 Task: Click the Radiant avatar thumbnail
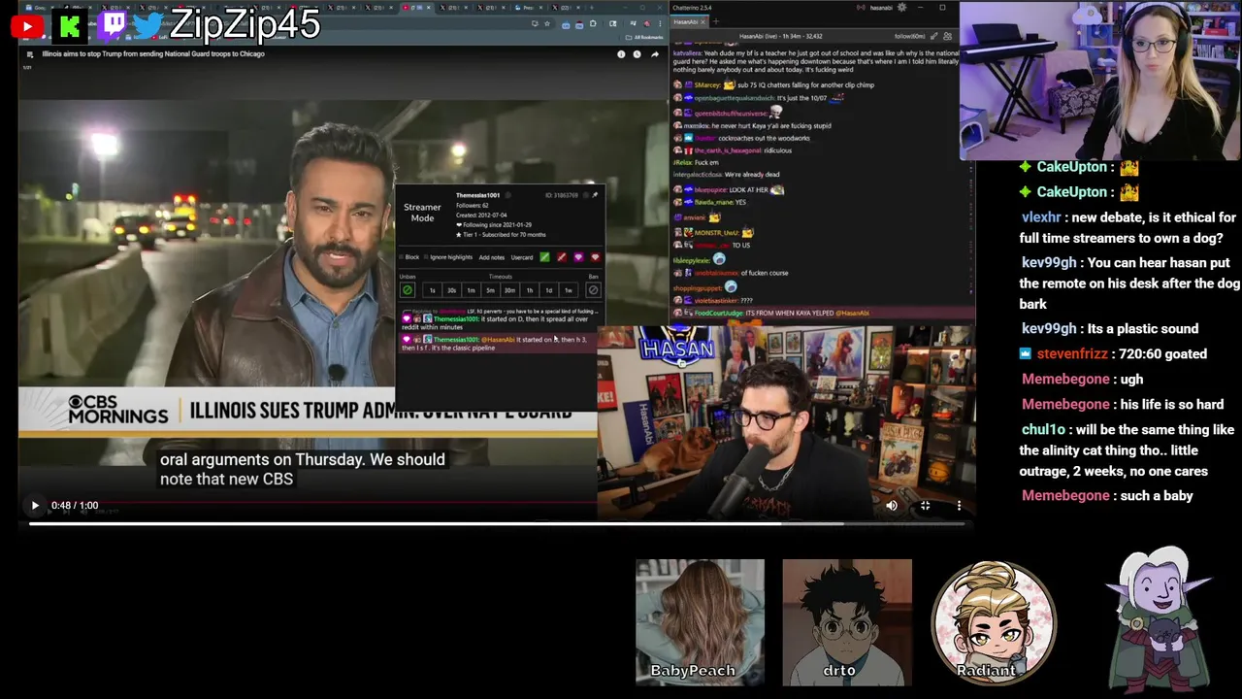tap(994, 622)
